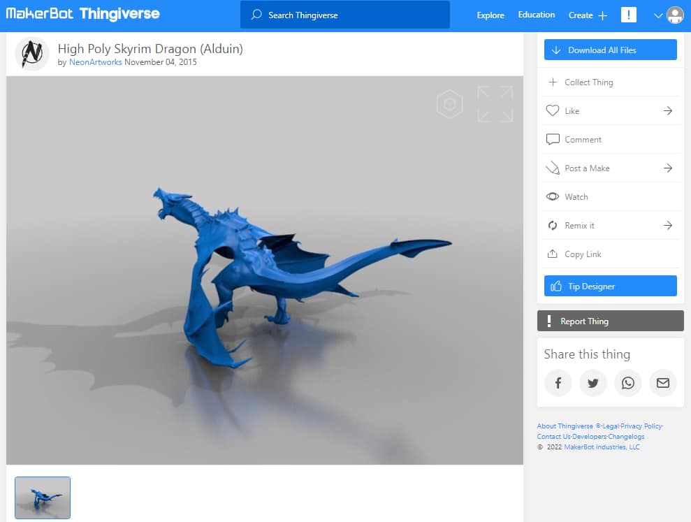Open the Privacy Policy footer link
This screenshot has height=522, width=691.
pos(641,426)
